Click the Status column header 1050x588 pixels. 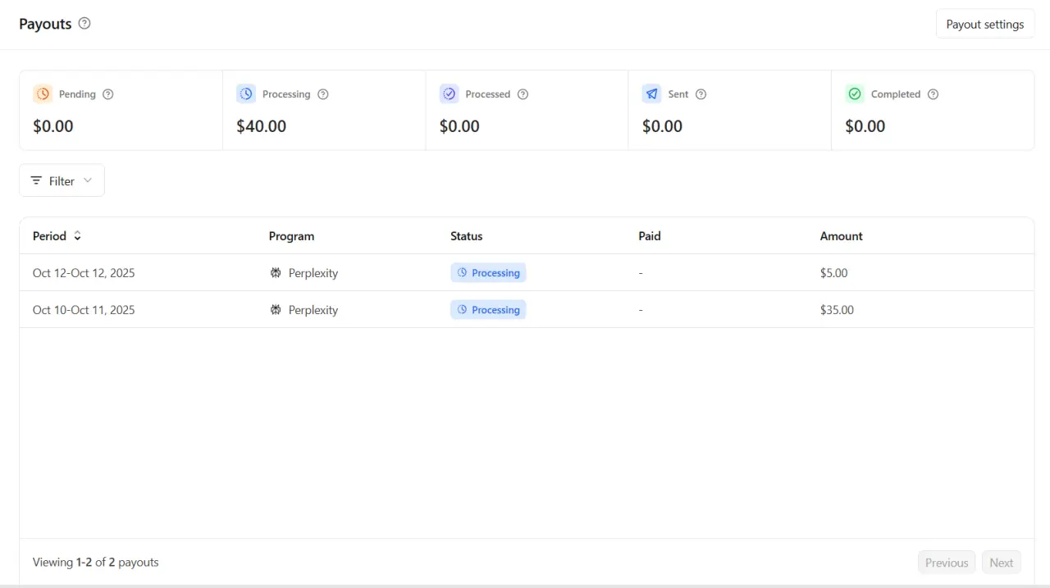pos(466,236)
